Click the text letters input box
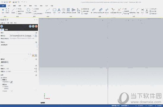The image size is (163, 107). (x=19, y=48)
